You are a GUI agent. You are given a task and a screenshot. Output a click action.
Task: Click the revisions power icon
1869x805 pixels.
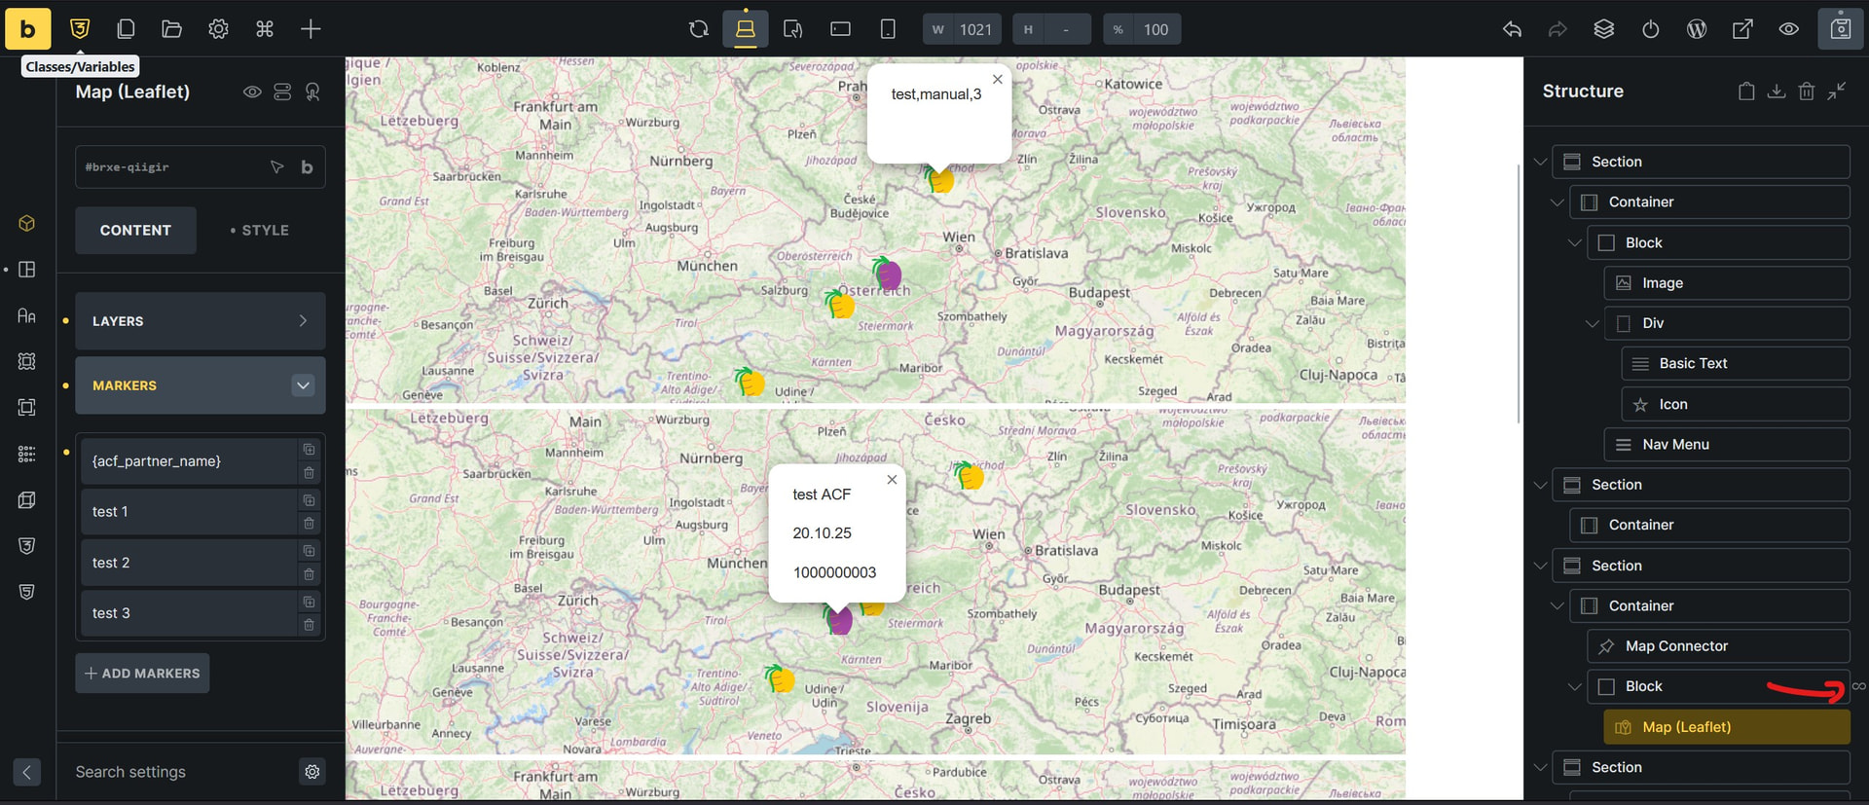click(x=1650, y=29)
